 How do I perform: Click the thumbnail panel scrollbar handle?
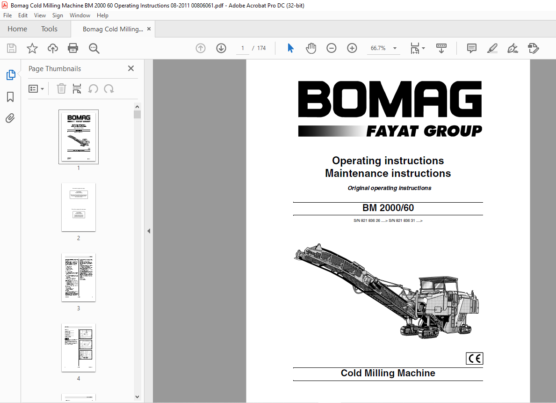137,114
